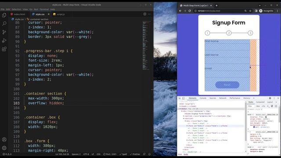Open the View menu in VS Code
Image resolution: width=281 pixels, height=158 pixels.
click(25, 9)
